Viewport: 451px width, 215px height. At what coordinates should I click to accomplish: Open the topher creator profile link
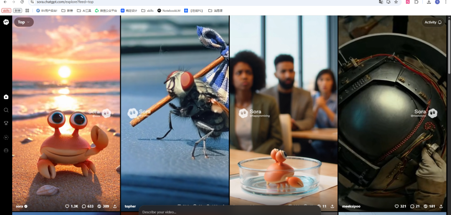[x=130, y=206]
